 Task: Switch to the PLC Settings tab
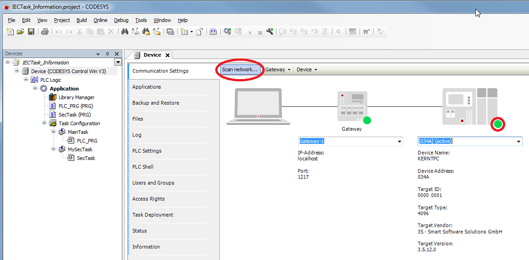tap(147, 151)
